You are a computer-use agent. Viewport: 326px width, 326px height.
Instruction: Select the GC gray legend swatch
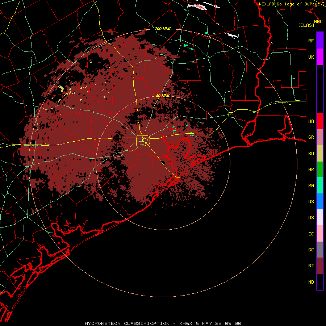point(320,250)
